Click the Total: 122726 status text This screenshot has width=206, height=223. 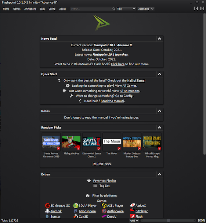pos(10,220)
